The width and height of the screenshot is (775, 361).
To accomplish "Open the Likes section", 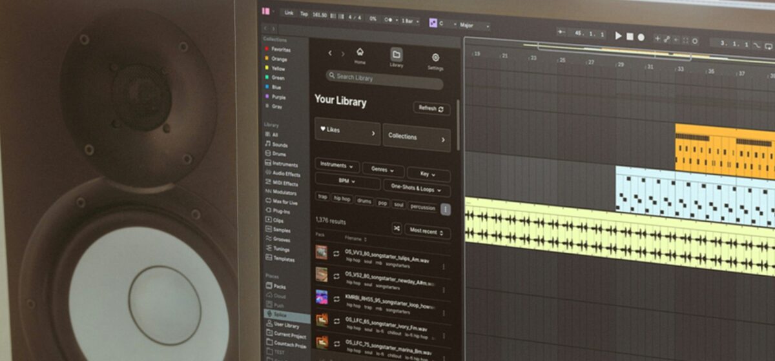I will 347,132.
